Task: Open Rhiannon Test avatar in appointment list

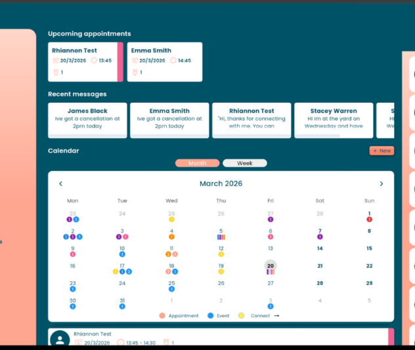Action: (x=60, y=338)
